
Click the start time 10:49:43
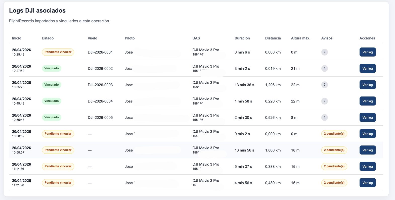18,104
